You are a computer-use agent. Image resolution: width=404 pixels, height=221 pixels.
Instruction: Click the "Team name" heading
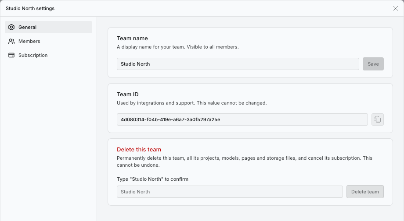click(132, 39)
